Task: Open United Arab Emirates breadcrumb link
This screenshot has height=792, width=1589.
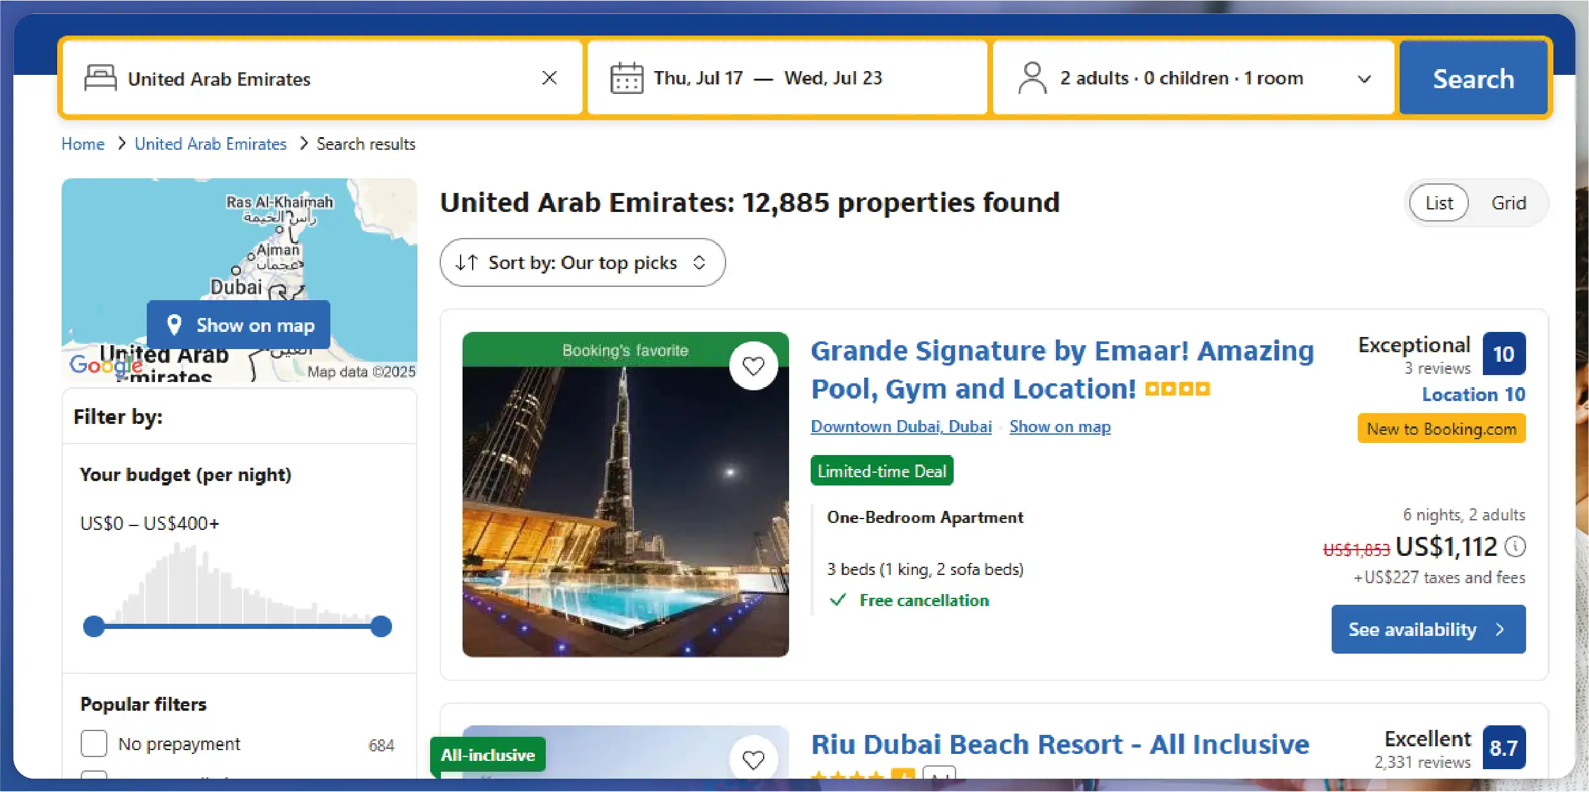Action: pos(210,144)
